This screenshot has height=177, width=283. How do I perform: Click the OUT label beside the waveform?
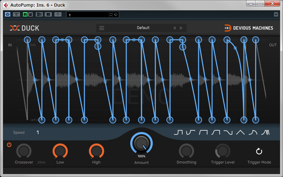[x=273, y=45]
